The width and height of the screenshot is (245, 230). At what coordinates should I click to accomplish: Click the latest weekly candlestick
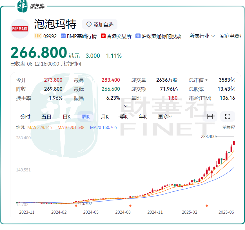point(234,142)
